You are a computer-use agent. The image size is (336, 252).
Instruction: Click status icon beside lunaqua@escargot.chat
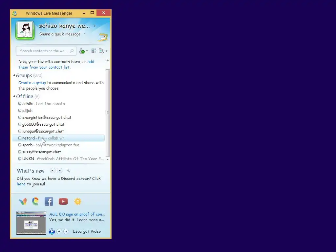tap(20, 131)
